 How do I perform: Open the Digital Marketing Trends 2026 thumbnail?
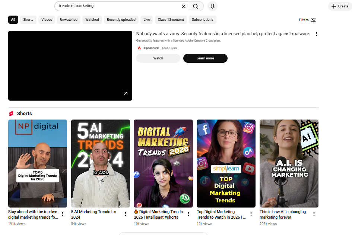tap(163, 163)
